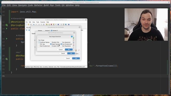Click Generate Key Pair toolbar icon

coord(47,25)
